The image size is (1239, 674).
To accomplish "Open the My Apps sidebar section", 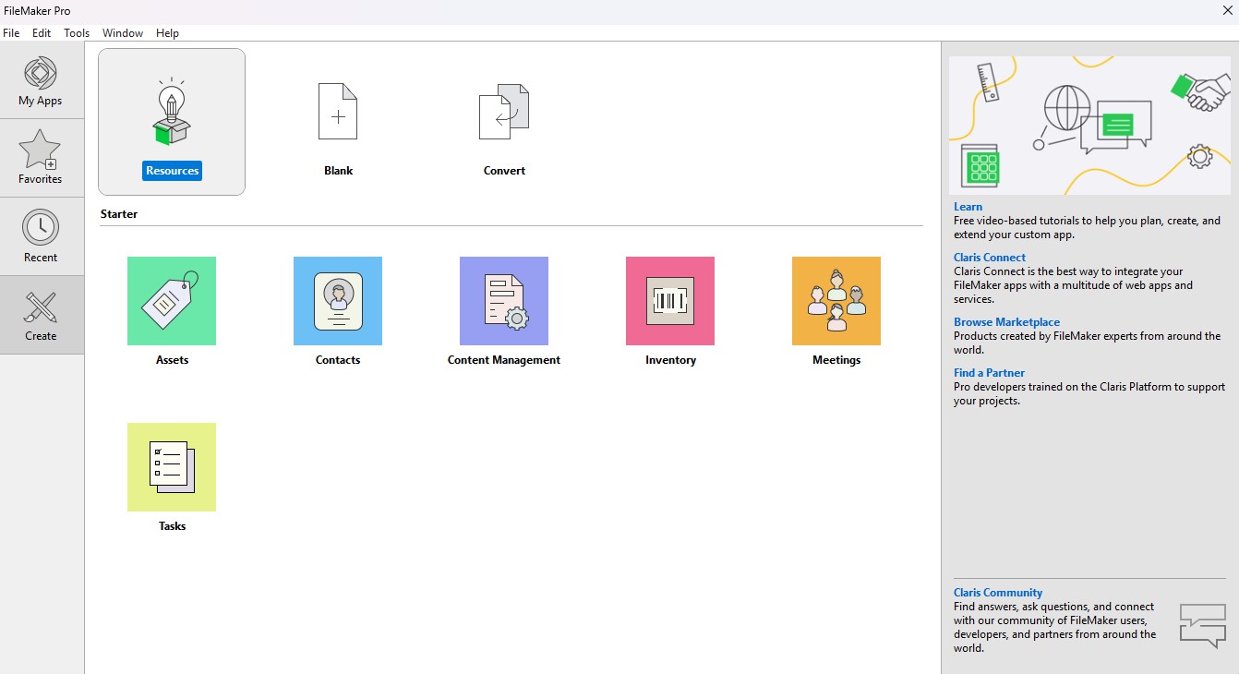I will coord(41,79).
